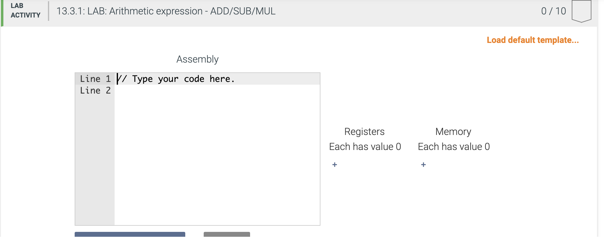Image resolution: width=604 pixels, height=238 pixels.
Task: Click the LAB ACTIVITY label
Action: pyautogui.click(x=25, y=10)
